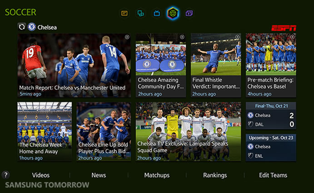
Task: Click the refresh team icon beside Chelsea
Action: tap(22, 27)
